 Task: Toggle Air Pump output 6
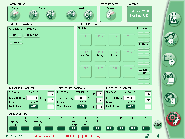73,128
